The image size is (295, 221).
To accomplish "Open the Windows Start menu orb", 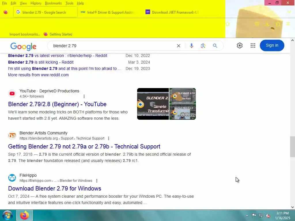I will tap(7, 215).
